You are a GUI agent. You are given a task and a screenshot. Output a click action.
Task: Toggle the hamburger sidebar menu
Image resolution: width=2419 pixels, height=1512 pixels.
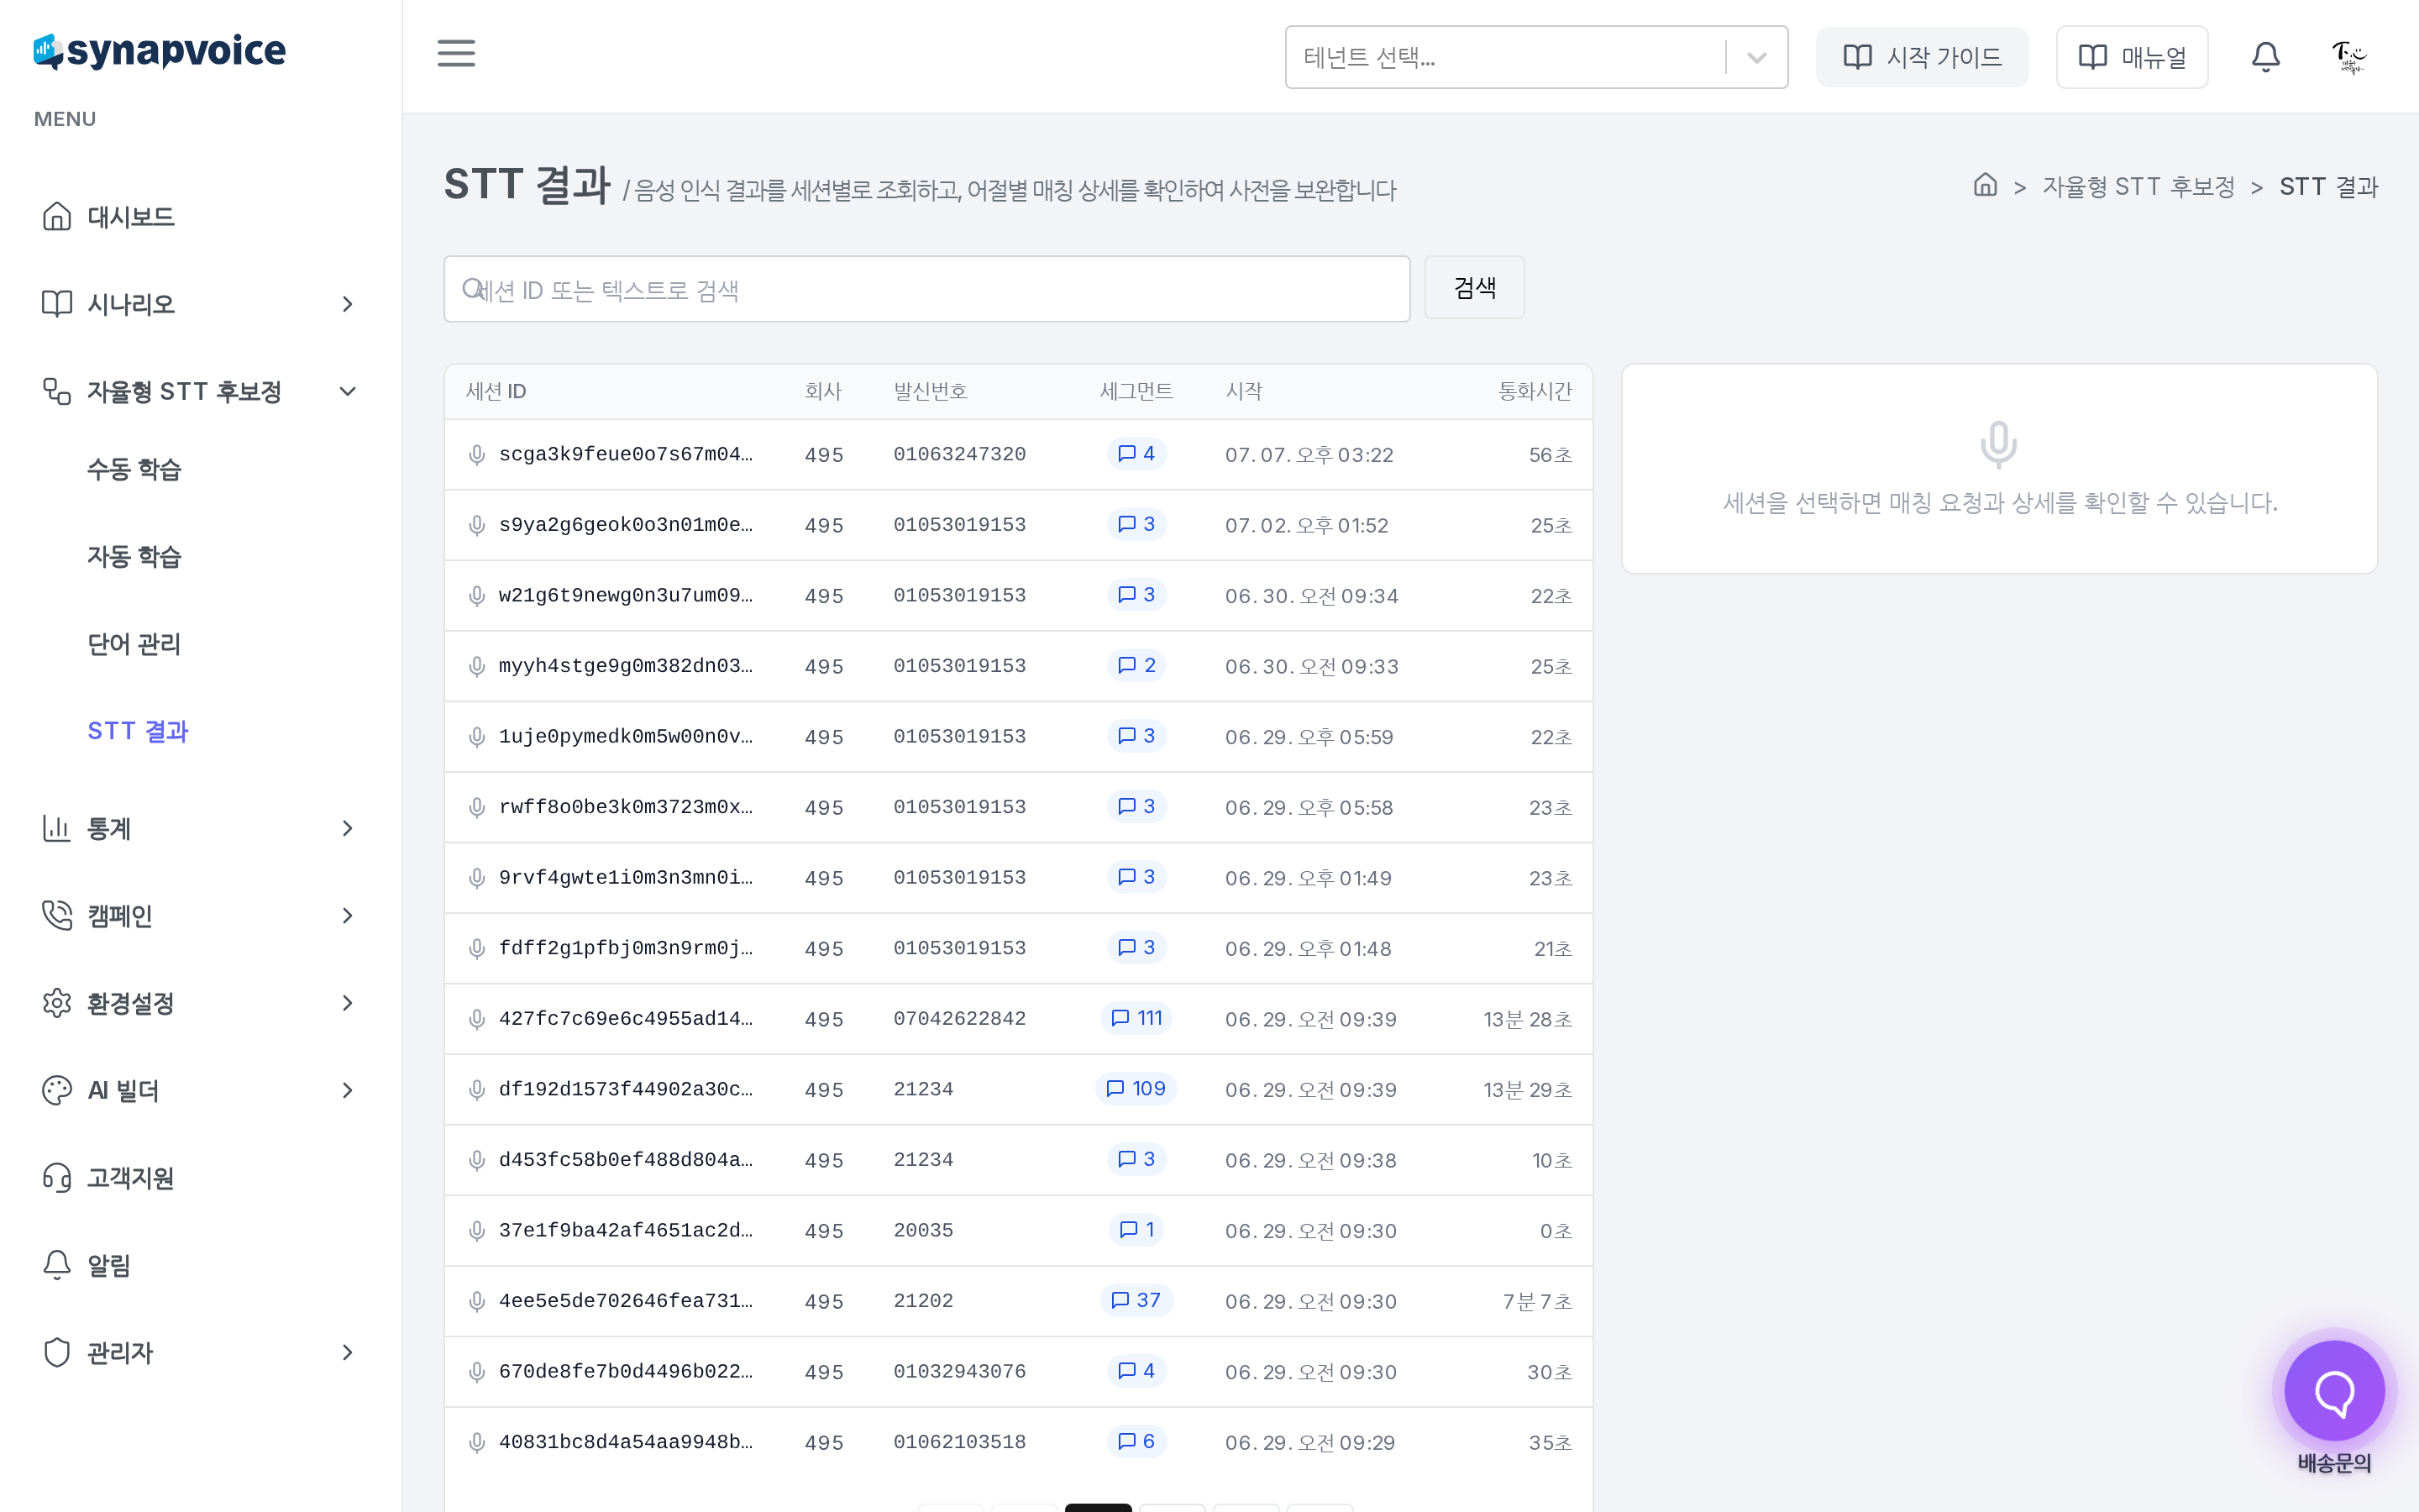[456, 54]
